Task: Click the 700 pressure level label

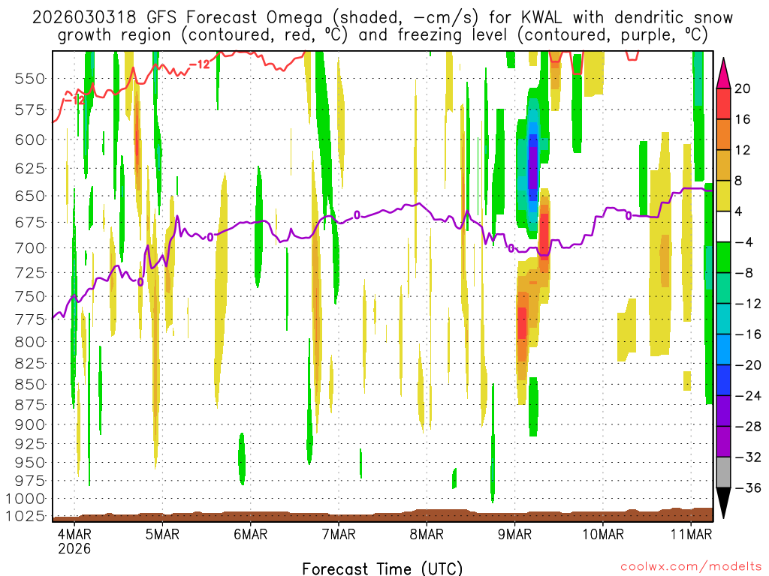Action: pos(30,248)
